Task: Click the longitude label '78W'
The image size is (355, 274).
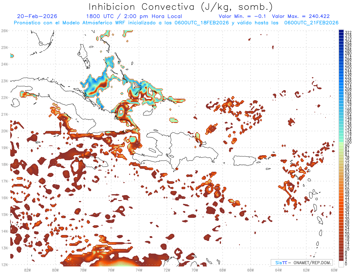Action: pos(83,270)
